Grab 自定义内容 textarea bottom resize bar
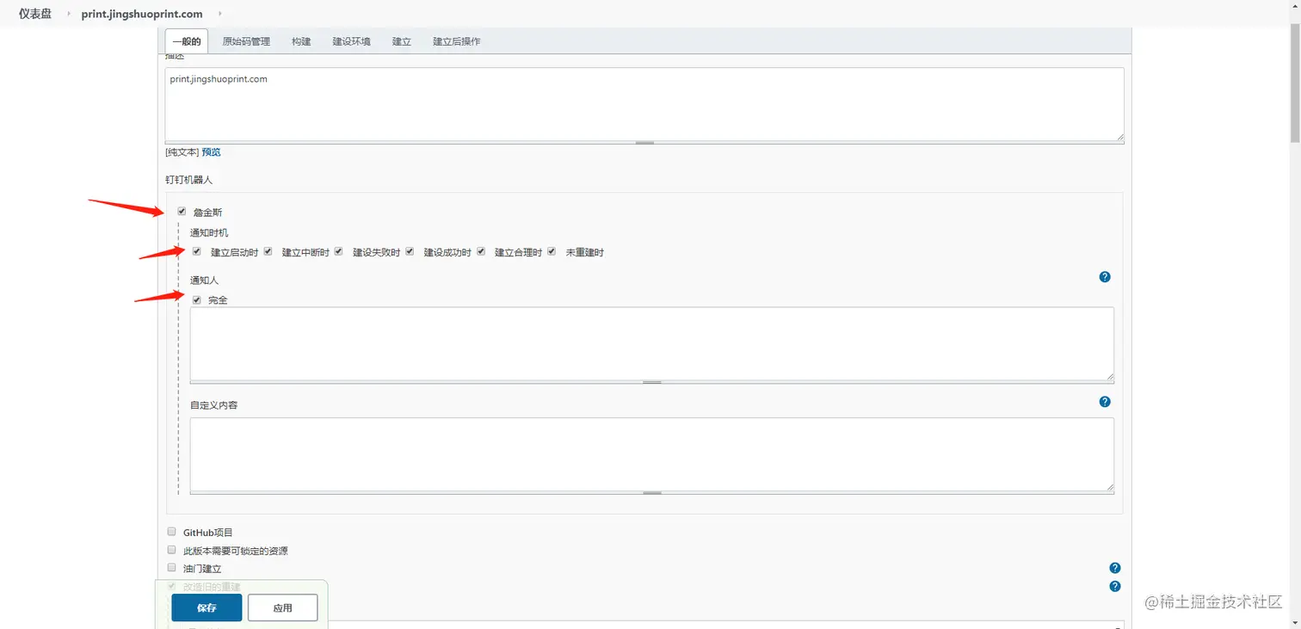1301x629 pixels. click(x=652, y=493)
